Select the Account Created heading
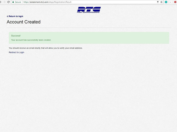The image size is (177, 132). [x=24, y=22]
